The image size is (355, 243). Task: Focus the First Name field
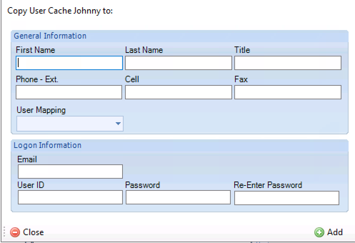(x=69, y=63)
